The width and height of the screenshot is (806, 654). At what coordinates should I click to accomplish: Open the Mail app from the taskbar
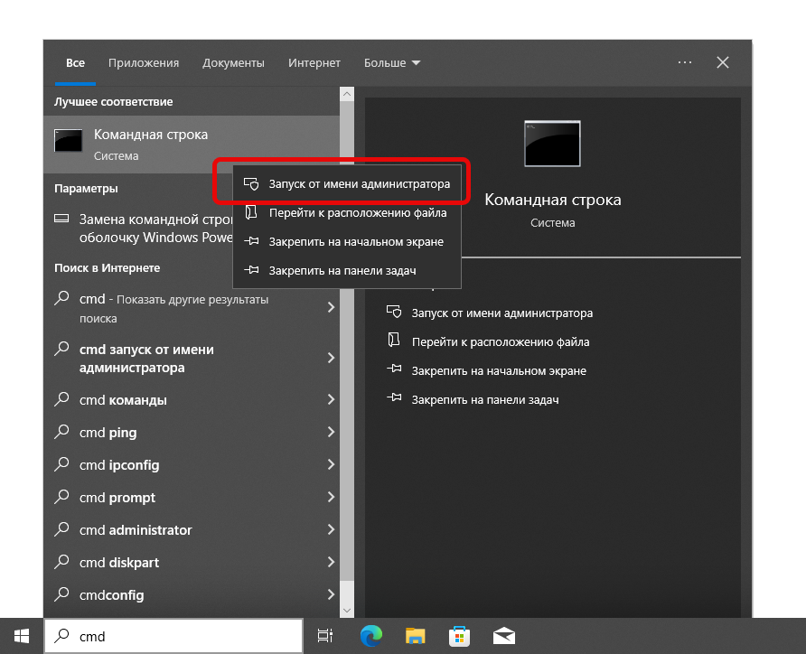(503, 636)
